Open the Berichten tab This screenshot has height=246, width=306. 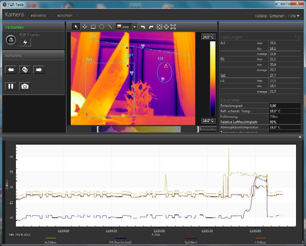point(64,16)
